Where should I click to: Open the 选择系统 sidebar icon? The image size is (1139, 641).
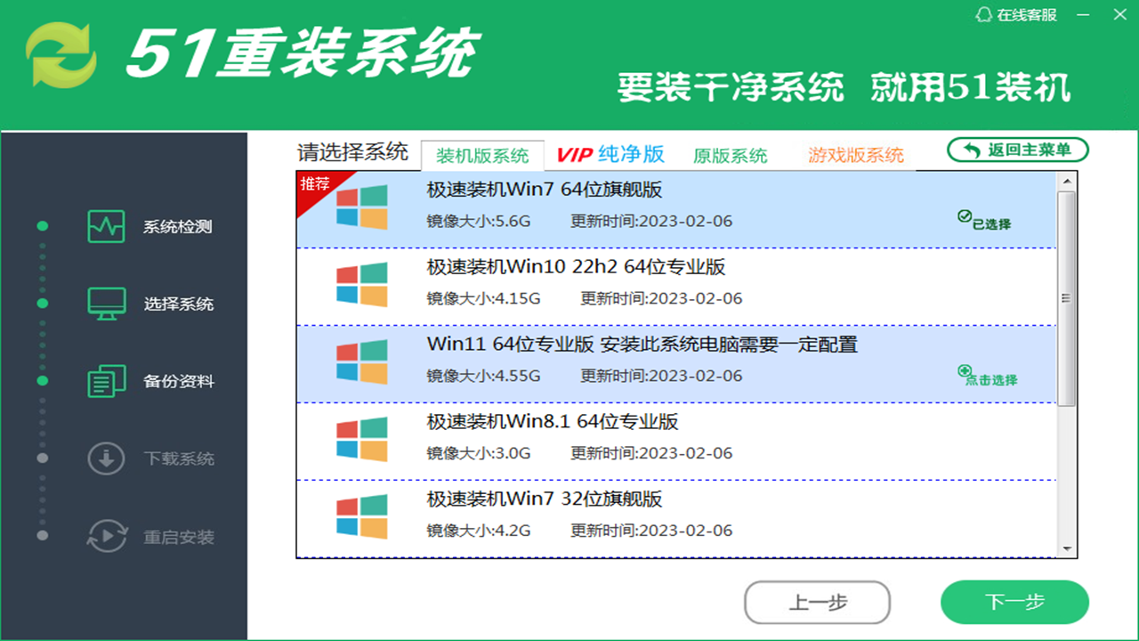pyautogui.click(x=106, y=303)
